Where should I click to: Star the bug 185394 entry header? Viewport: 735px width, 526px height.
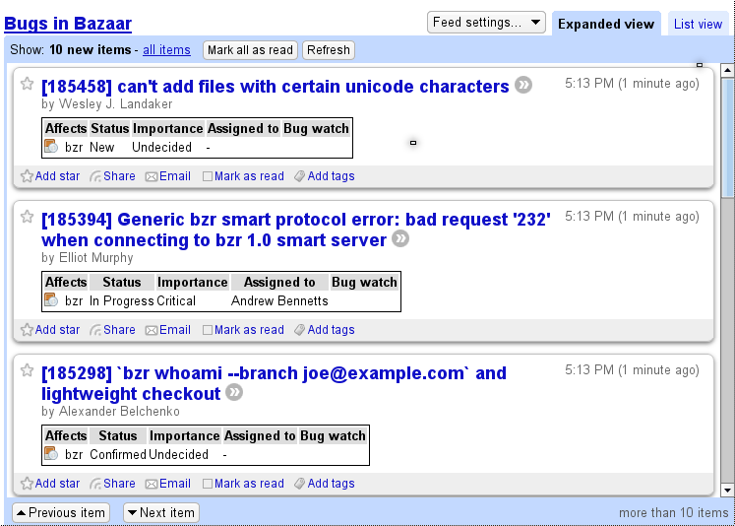28,217
